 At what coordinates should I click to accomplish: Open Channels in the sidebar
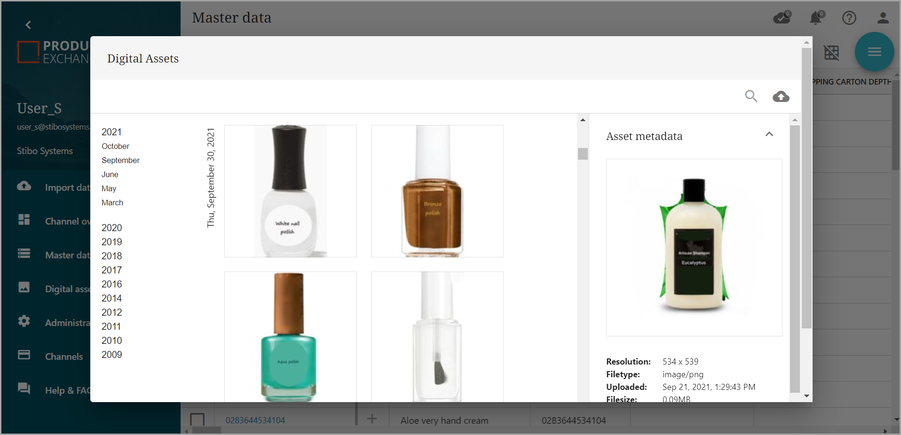coord(63,357)
